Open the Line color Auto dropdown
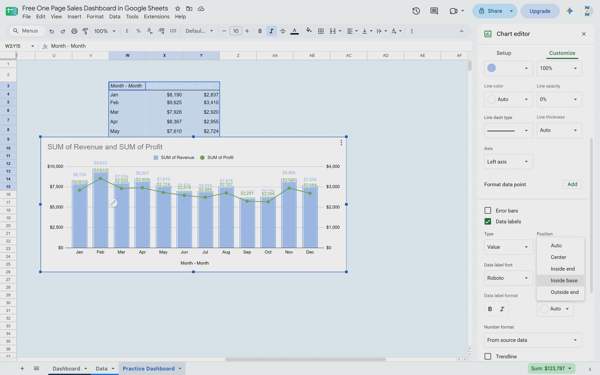Viewport: 600px width, 375px height. pyautogui.click(x=508, y=99)
